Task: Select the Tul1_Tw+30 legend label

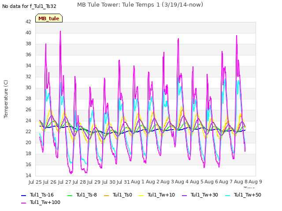Action: tap(204, 195)
